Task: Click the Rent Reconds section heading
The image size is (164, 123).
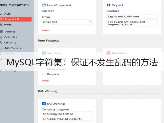Action: pos(48,40)
